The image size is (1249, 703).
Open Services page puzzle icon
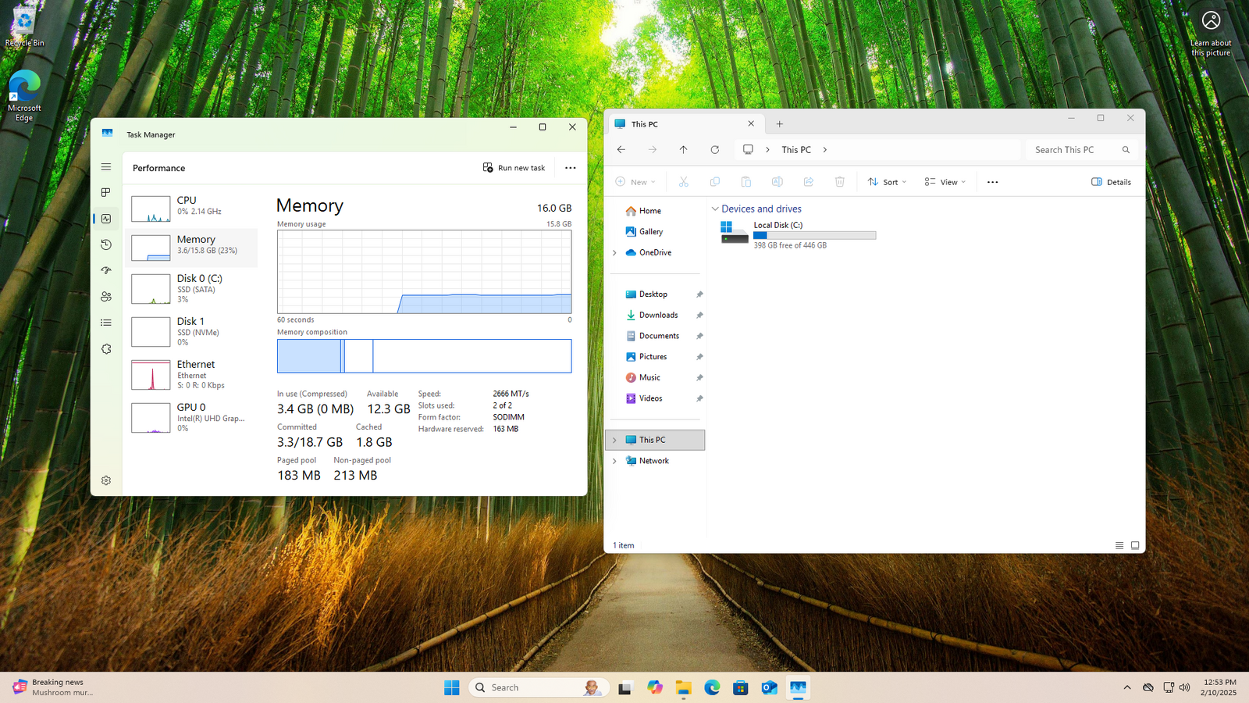point(106,349)
